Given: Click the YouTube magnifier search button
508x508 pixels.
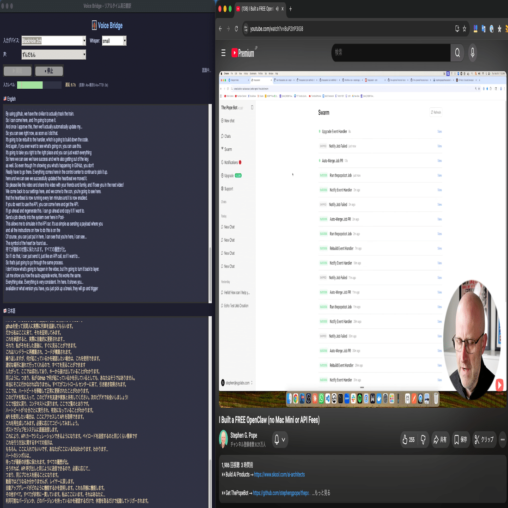Looking at the screenshot, I should click(x=457, y=53).
